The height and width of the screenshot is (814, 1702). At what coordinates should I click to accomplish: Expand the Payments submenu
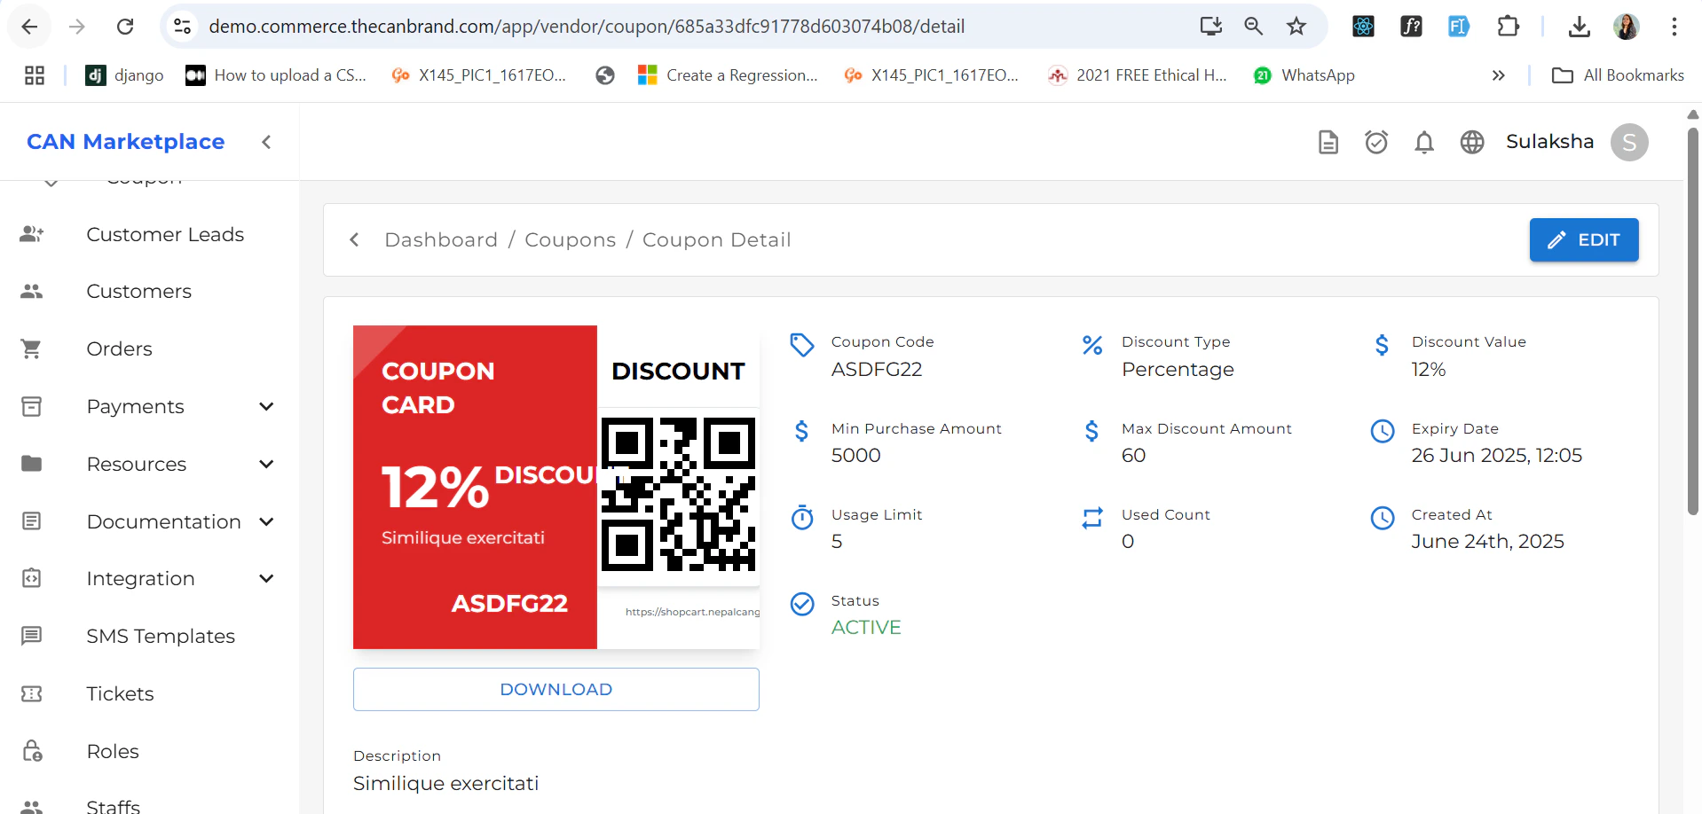click(266, 406)
